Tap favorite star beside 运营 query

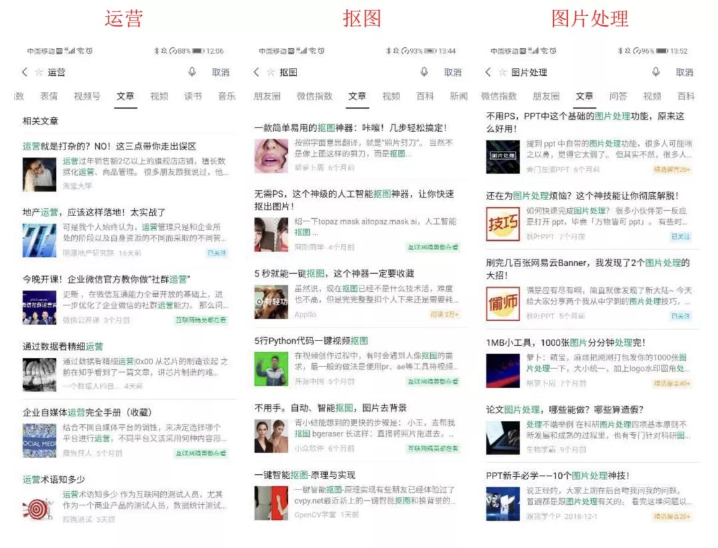[x=39, y=72]
